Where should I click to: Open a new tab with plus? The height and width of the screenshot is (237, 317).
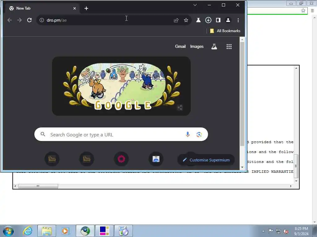[86, 8]
